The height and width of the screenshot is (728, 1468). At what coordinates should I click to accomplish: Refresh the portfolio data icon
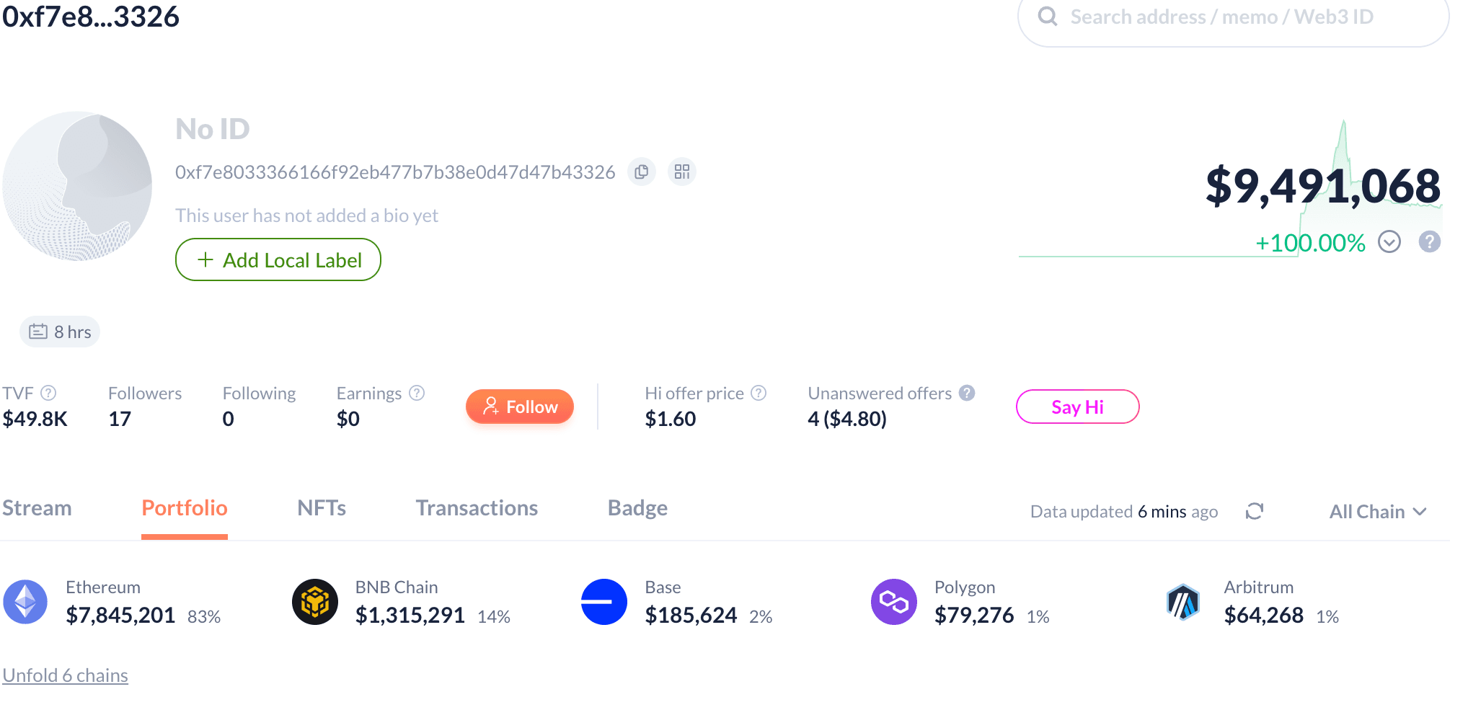1255,512
